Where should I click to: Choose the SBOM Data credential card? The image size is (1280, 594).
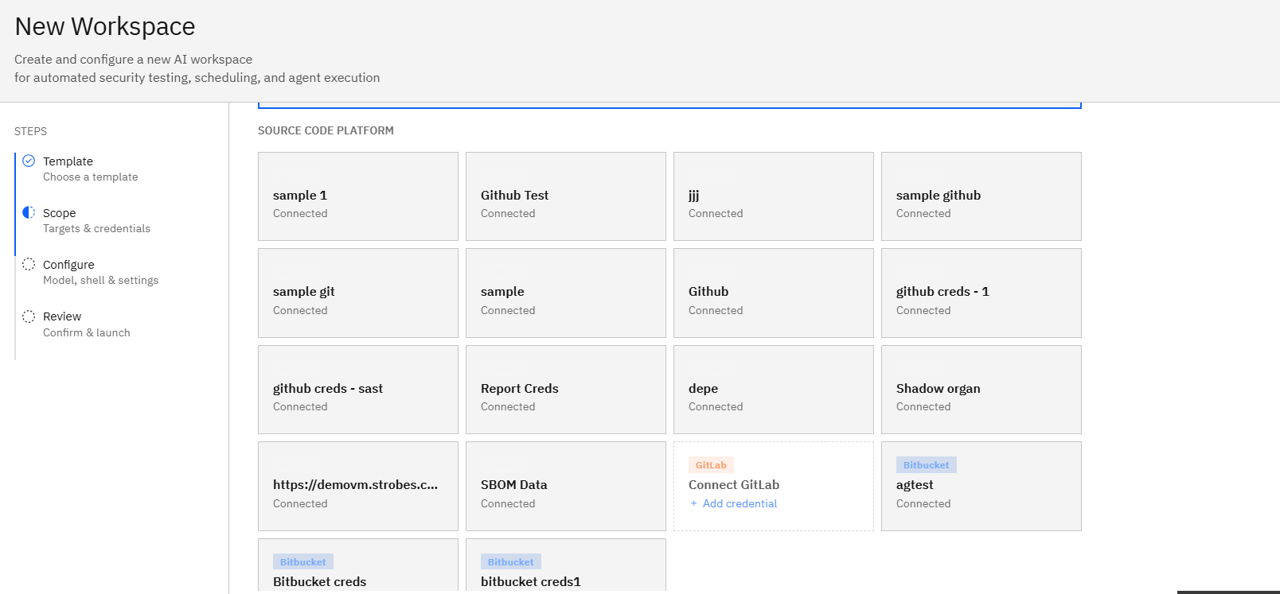tap(566, 486)
